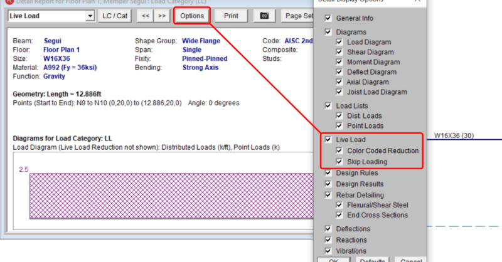Uncheck the Deflections checkbox
Viewport: 502px width, 262px height.
328,229
